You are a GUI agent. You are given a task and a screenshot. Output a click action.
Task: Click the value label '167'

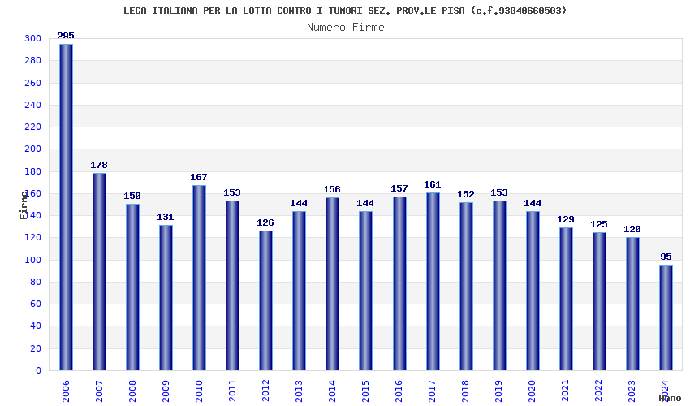click(x=199, y=178)
